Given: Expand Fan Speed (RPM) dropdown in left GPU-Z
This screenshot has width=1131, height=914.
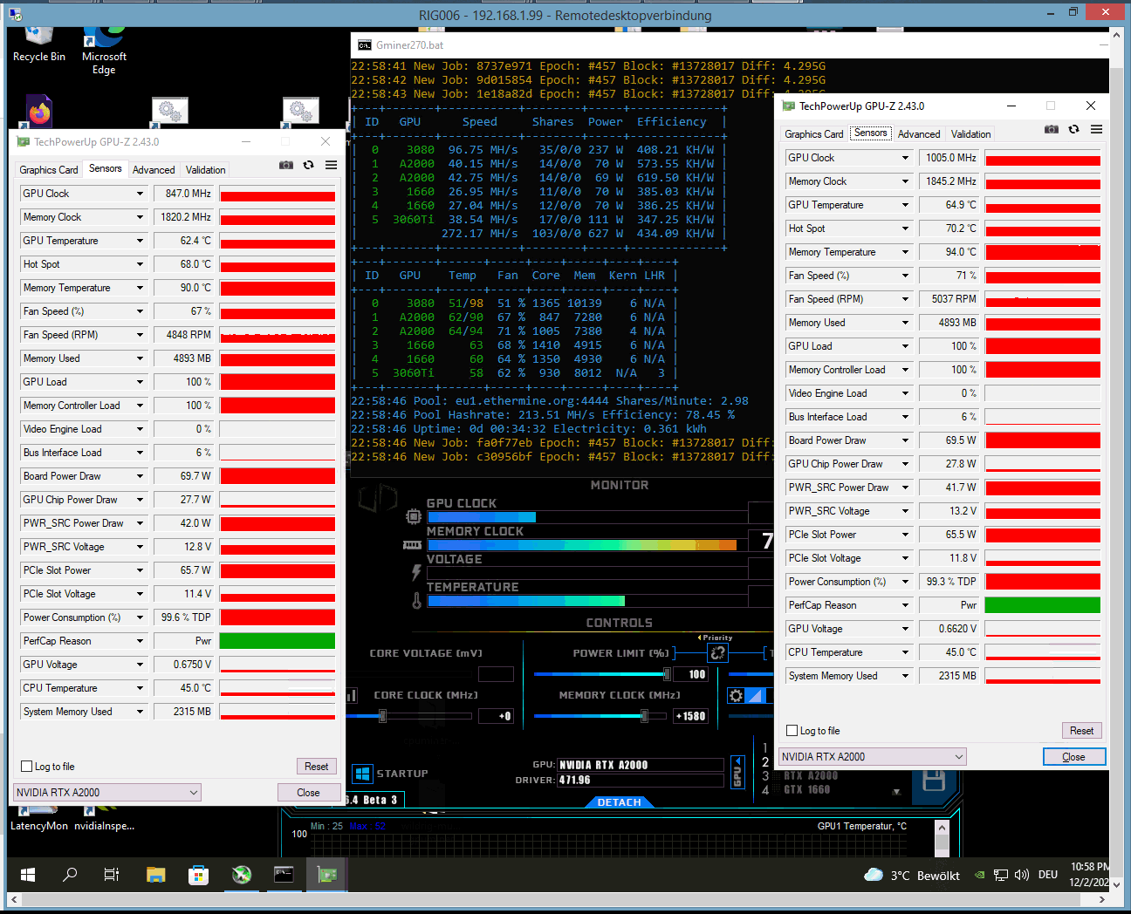Looking at the screenshot, I should tap(140, 335).
